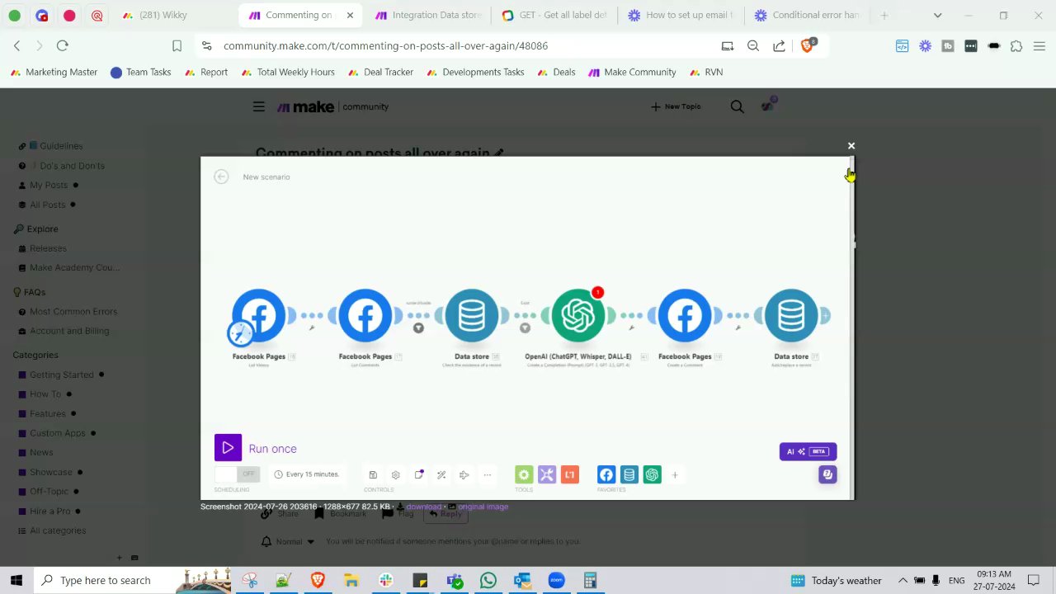
Task: Click the red error badge on OpenAI
Action: (x=597, y=292)
